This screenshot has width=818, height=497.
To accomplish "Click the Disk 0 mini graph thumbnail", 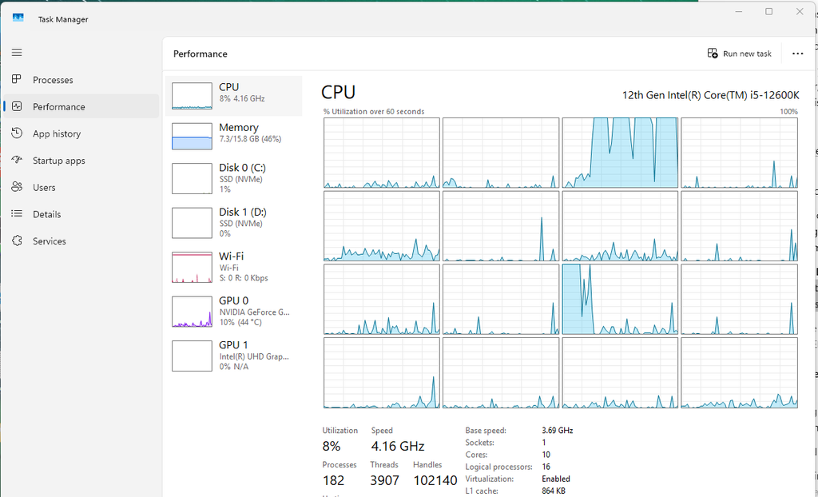I will pos(192,178).
